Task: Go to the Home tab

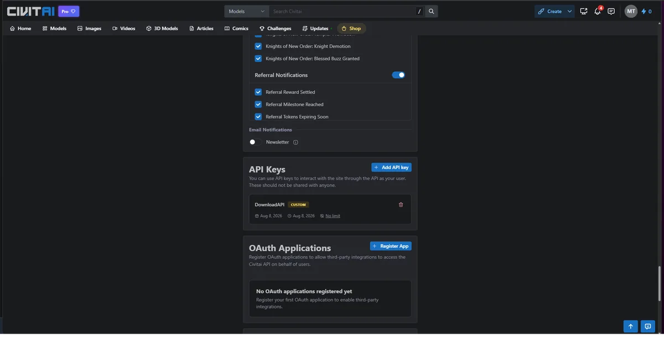Action: tap(20, 28)
